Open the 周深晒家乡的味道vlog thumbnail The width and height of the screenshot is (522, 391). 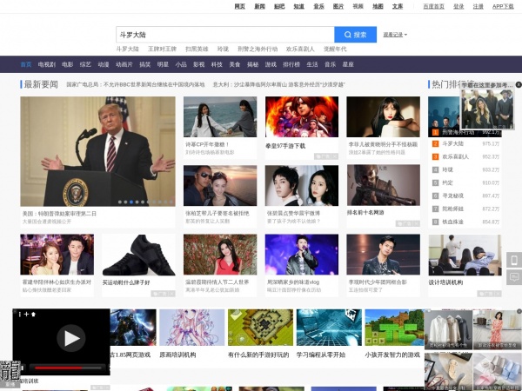[x=302, y=255]
